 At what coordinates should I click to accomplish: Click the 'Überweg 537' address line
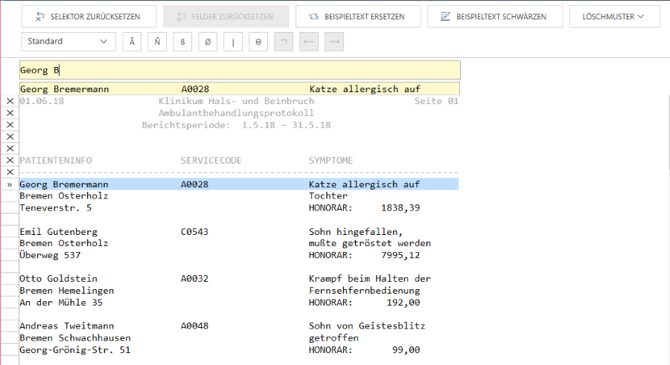50,255
